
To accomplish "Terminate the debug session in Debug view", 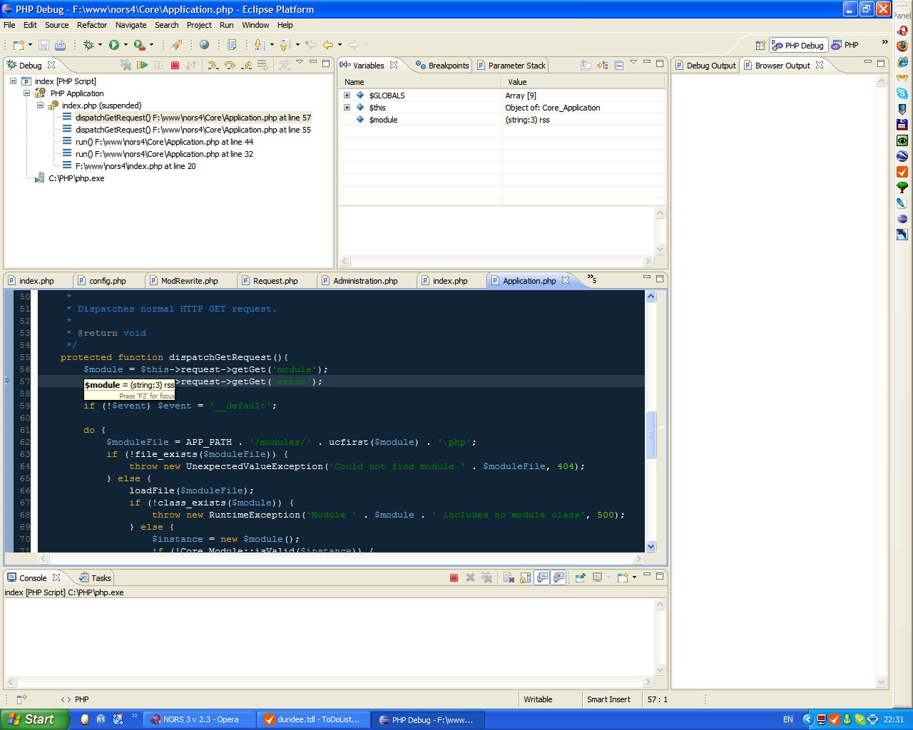I will 175,65.
